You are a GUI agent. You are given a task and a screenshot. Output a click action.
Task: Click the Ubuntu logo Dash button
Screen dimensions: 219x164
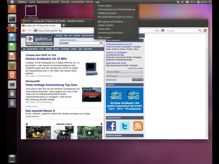(x=12, y=2)
